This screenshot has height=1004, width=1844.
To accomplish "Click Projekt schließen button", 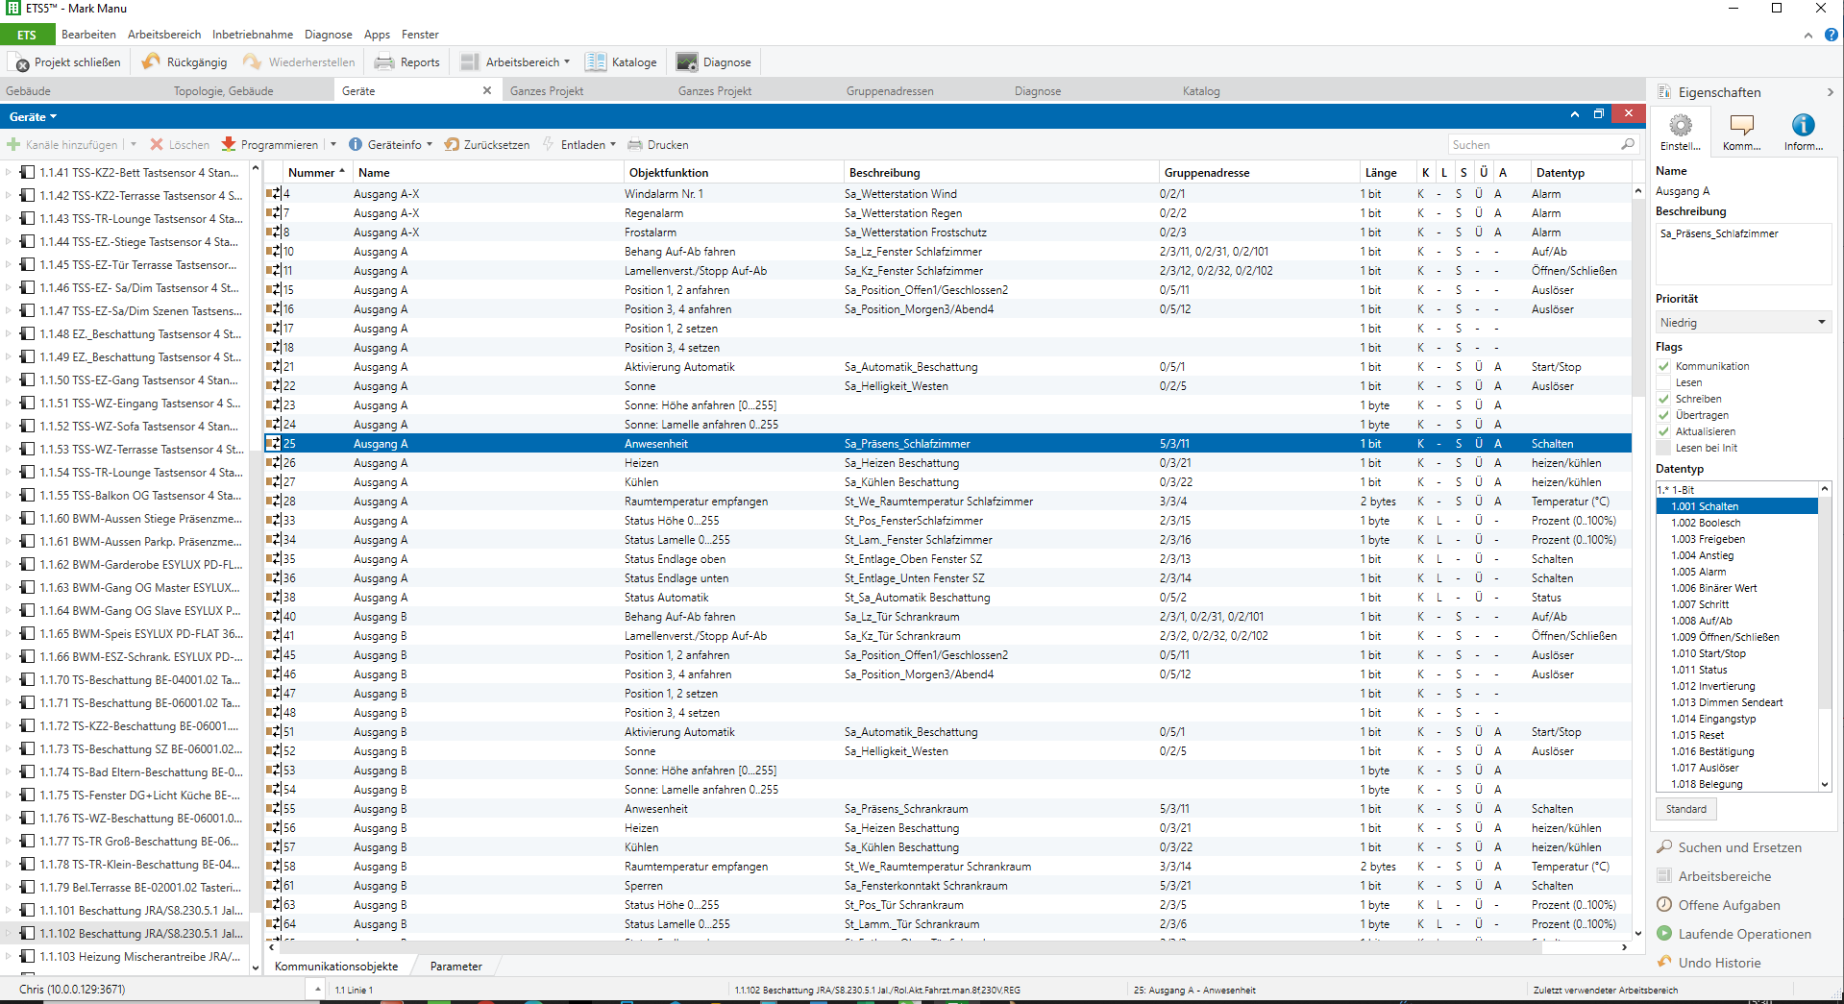I will (x=67, y=62).
